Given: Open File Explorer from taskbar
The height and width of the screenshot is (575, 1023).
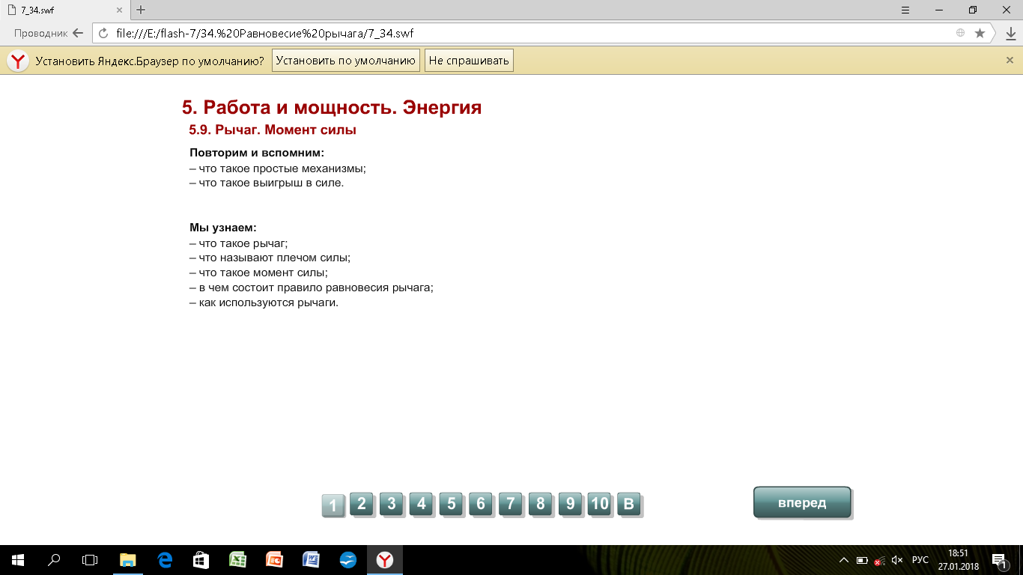Looking at the screenshot, I should [128, 559].
